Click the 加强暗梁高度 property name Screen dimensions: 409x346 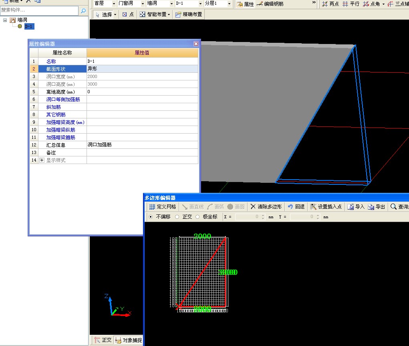65,122
